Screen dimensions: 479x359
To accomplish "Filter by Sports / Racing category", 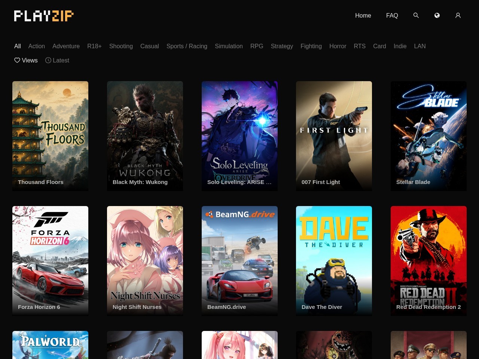I will tap(187, 46).
